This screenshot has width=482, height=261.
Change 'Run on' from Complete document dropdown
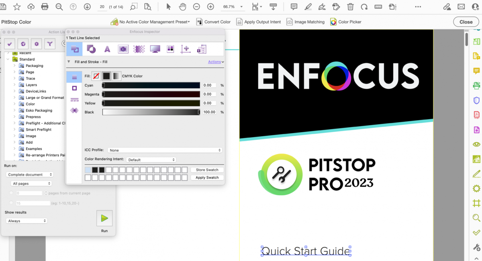(29, 174)
